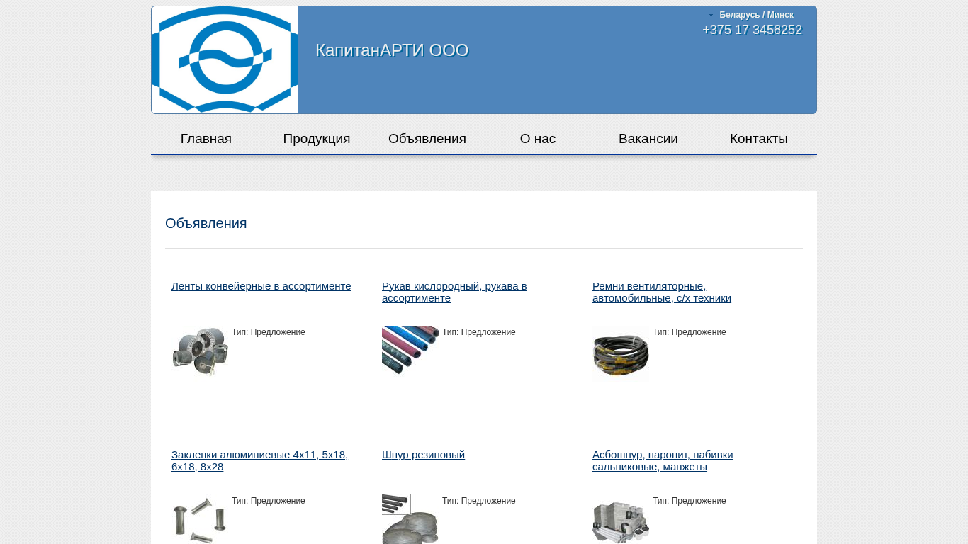The image size is (968, 544).
Task: Open Рукав кислородный, рукава в ассортименте link
Action: click(454, 292)
